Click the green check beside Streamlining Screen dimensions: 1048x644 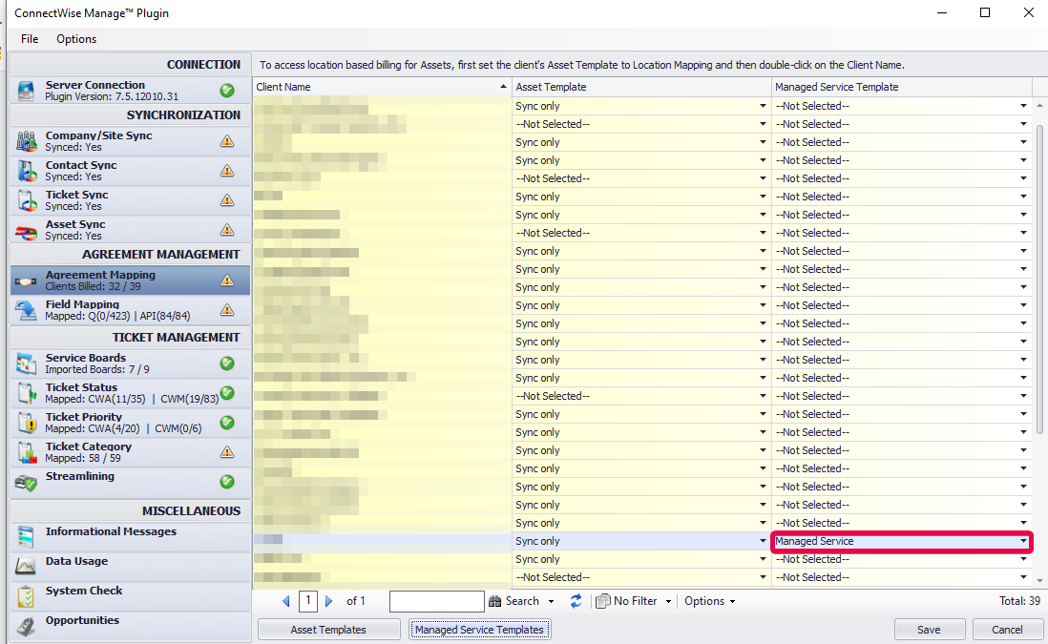point(227,482)
